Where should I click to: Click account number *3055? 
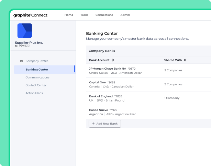point(111,82)
